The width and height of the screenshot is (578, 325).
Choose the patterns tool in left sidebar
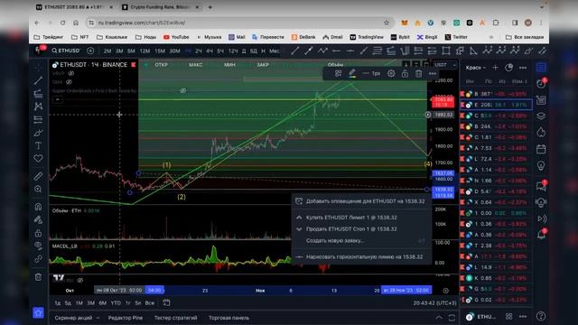(38, 107)
